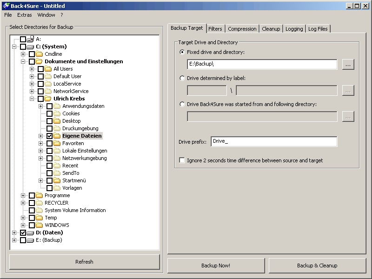Click the browse icon beside drive label field

348,90
